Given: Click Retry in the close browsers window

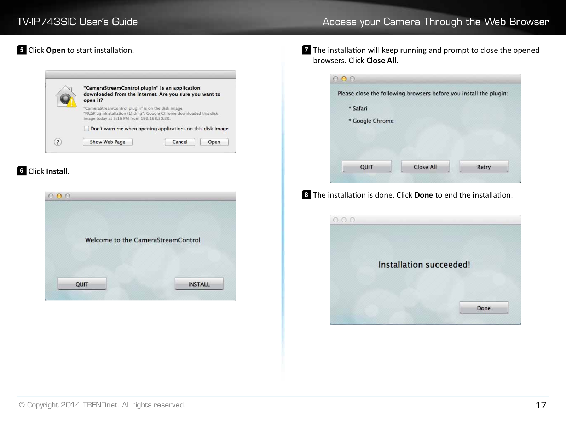Looking at the screenshot, I should (484, 166).
